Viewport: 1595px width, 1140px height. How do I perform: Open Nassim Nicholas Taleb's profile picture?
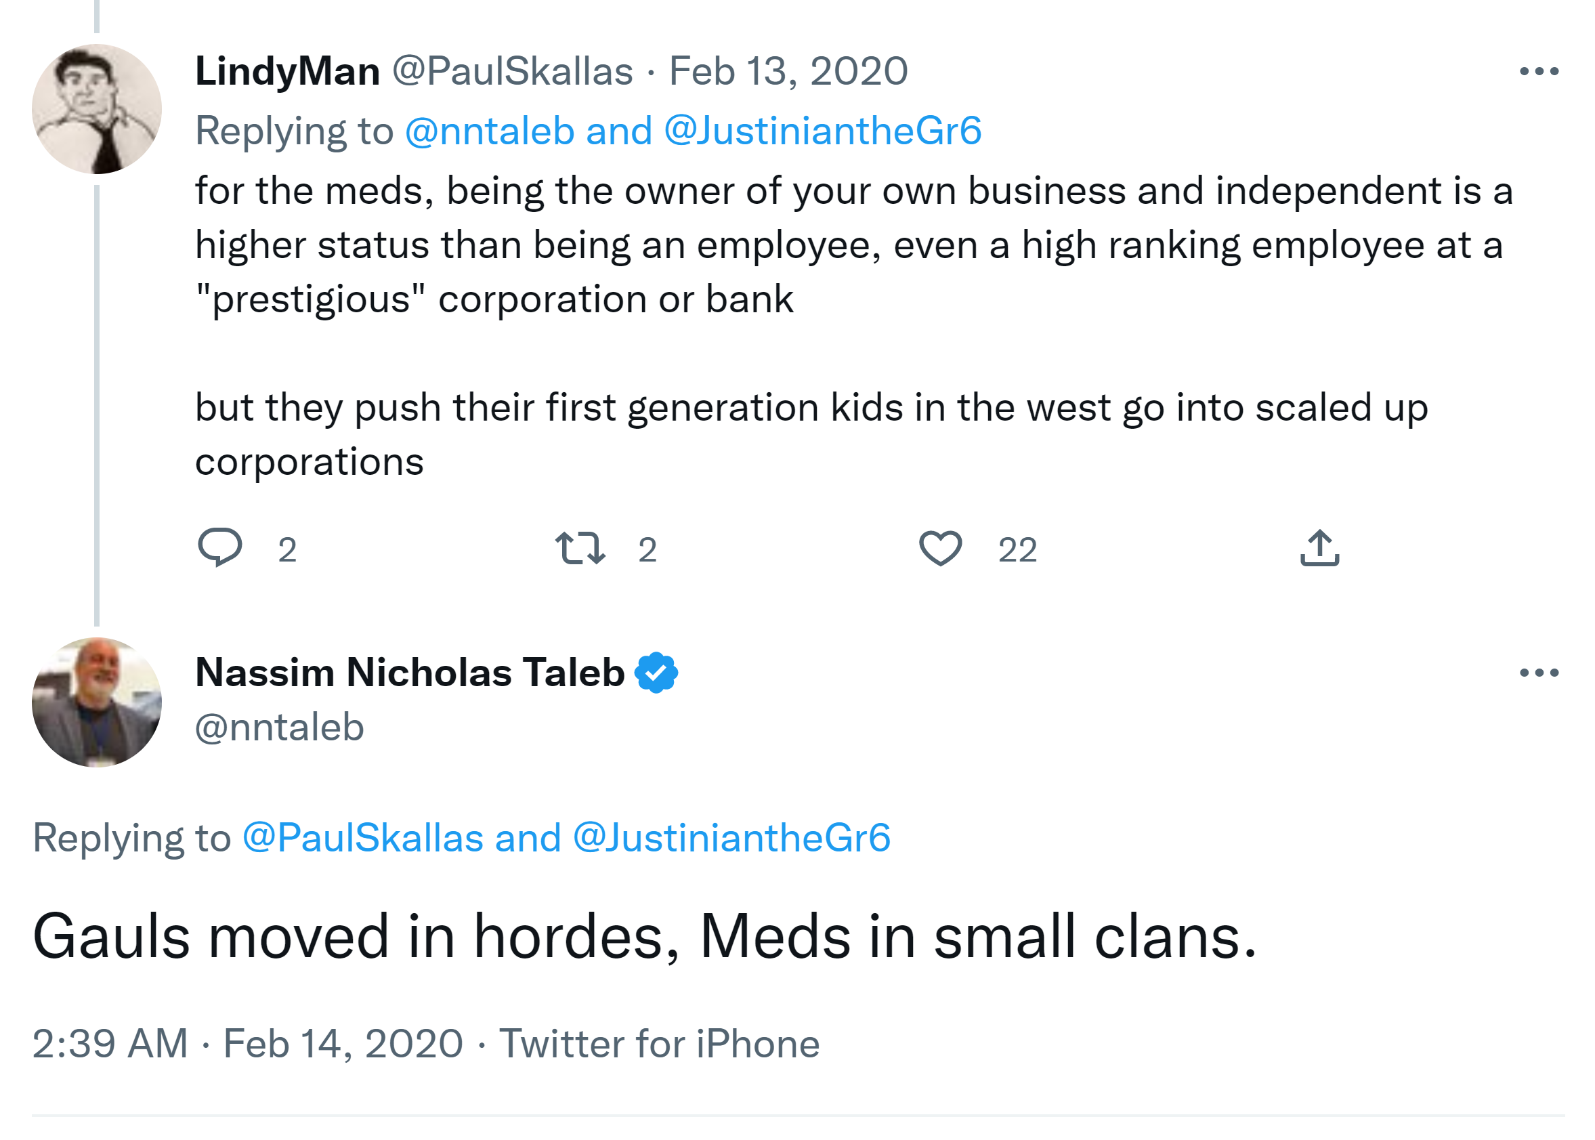tap(97, 702)
